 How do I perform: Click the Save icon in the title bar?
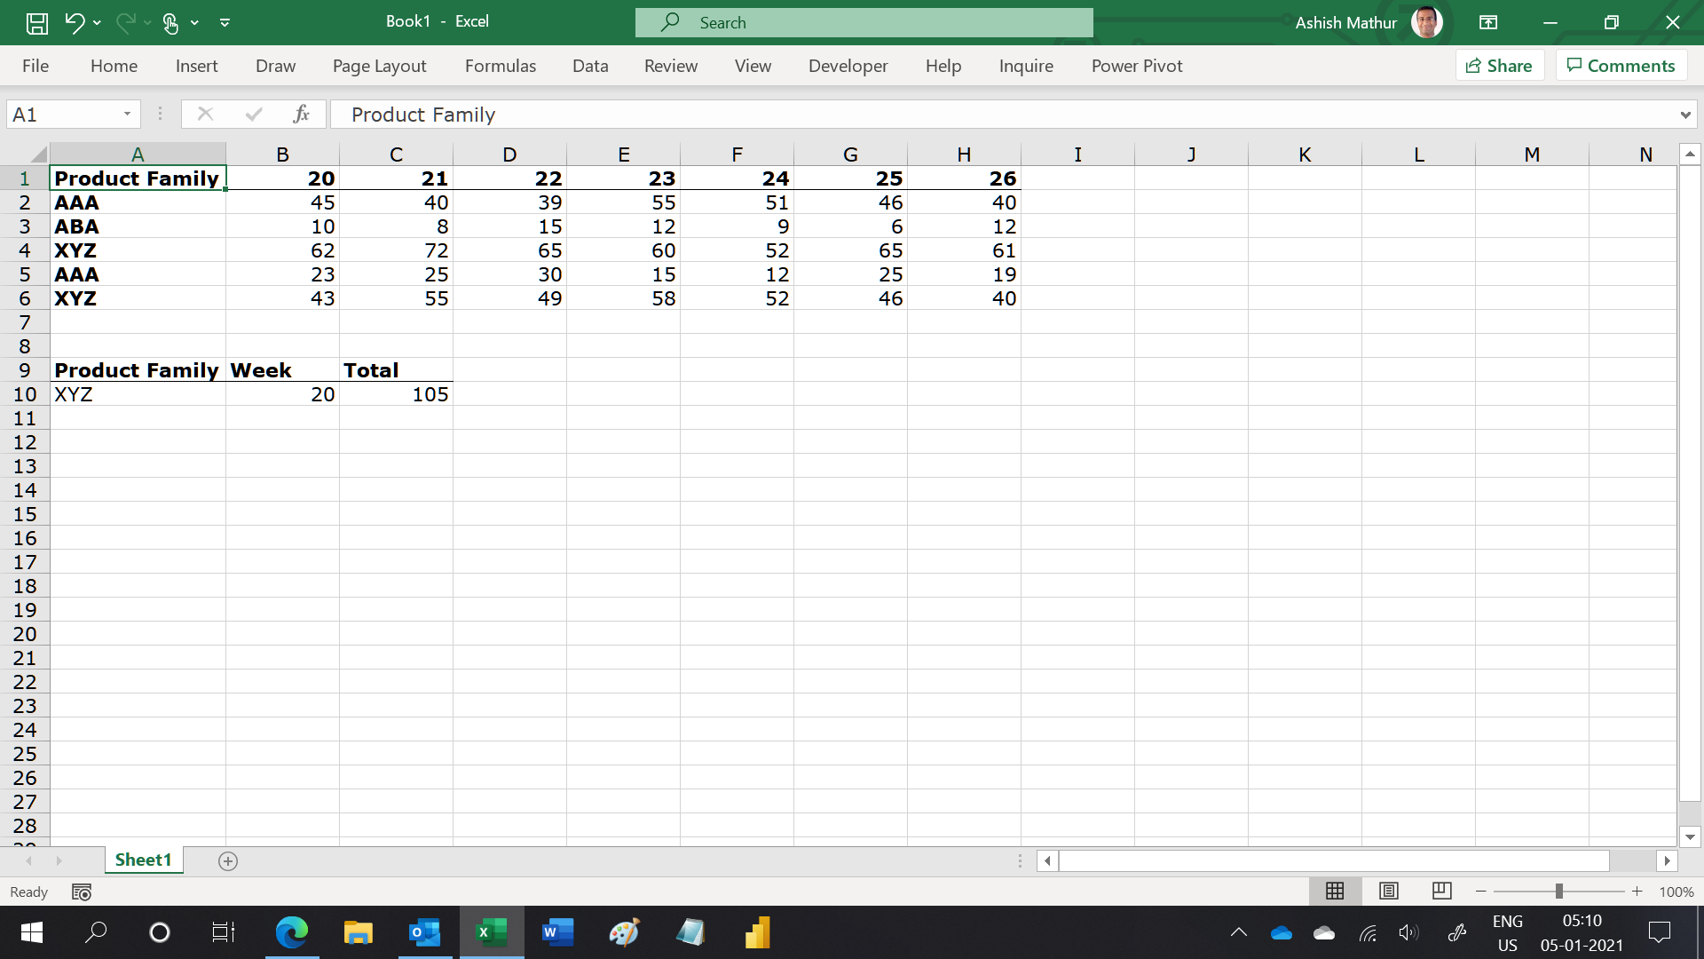[37, 23]
